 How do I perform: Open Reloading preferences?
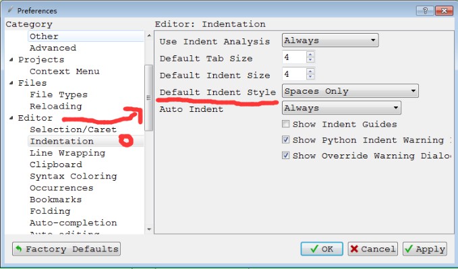pyautogui.click(x=56, y=107)
